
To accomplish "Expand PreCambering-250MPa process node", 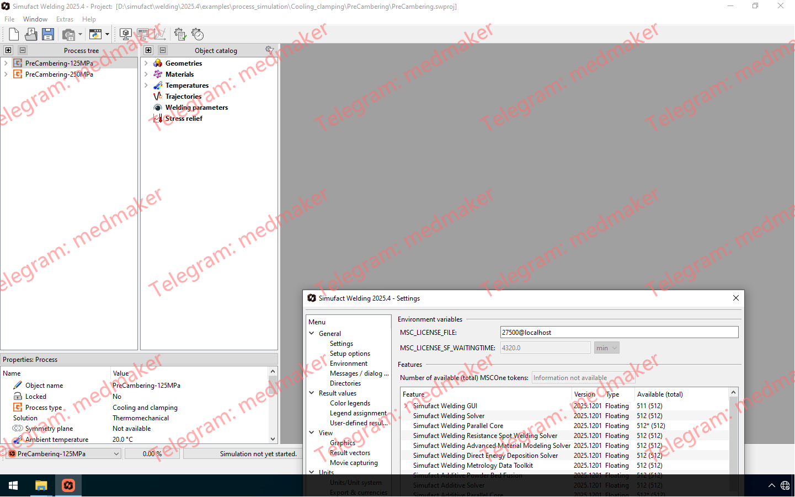I will tap(6, 74).
